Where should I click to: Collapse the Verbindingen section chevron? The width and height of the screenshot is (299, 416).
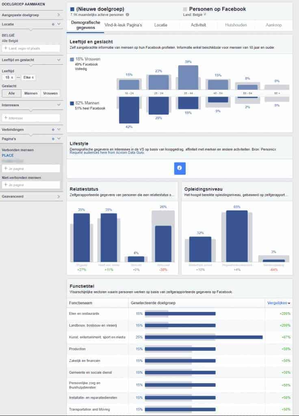59,130
